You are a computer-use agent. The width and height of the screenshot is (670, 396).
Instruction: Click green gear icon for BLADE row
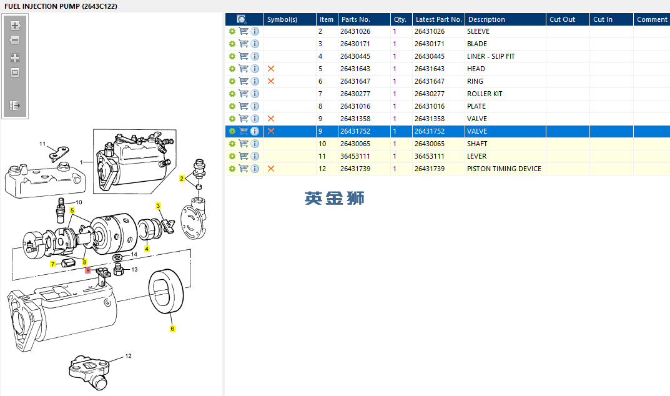pyautogui.click(x=232, y=44)
